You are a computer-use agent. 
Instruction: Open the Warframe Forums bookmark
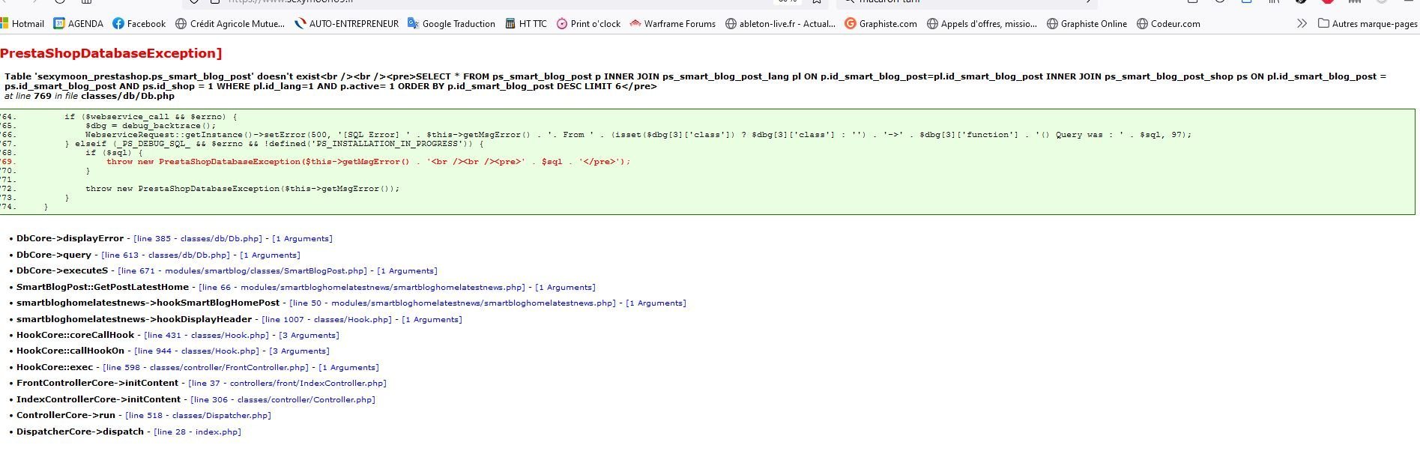(673, 24)
